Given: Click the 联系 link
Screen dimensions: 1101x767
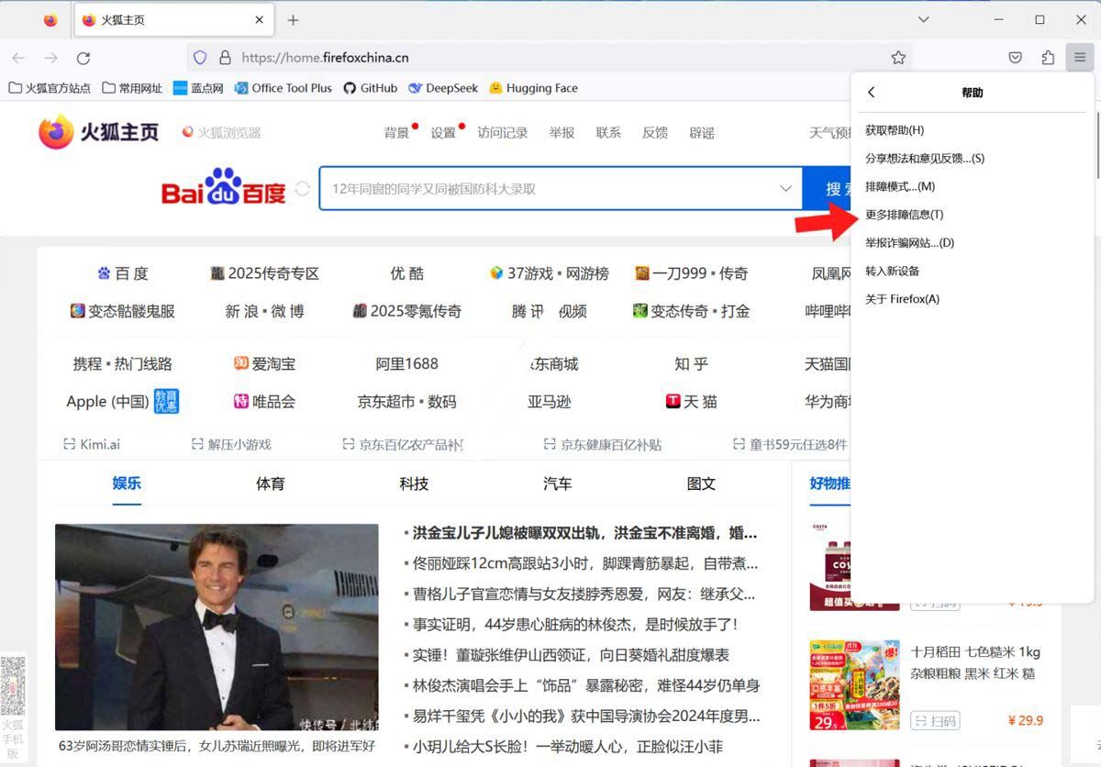Looking at the screenshot, I should point(608,133).
